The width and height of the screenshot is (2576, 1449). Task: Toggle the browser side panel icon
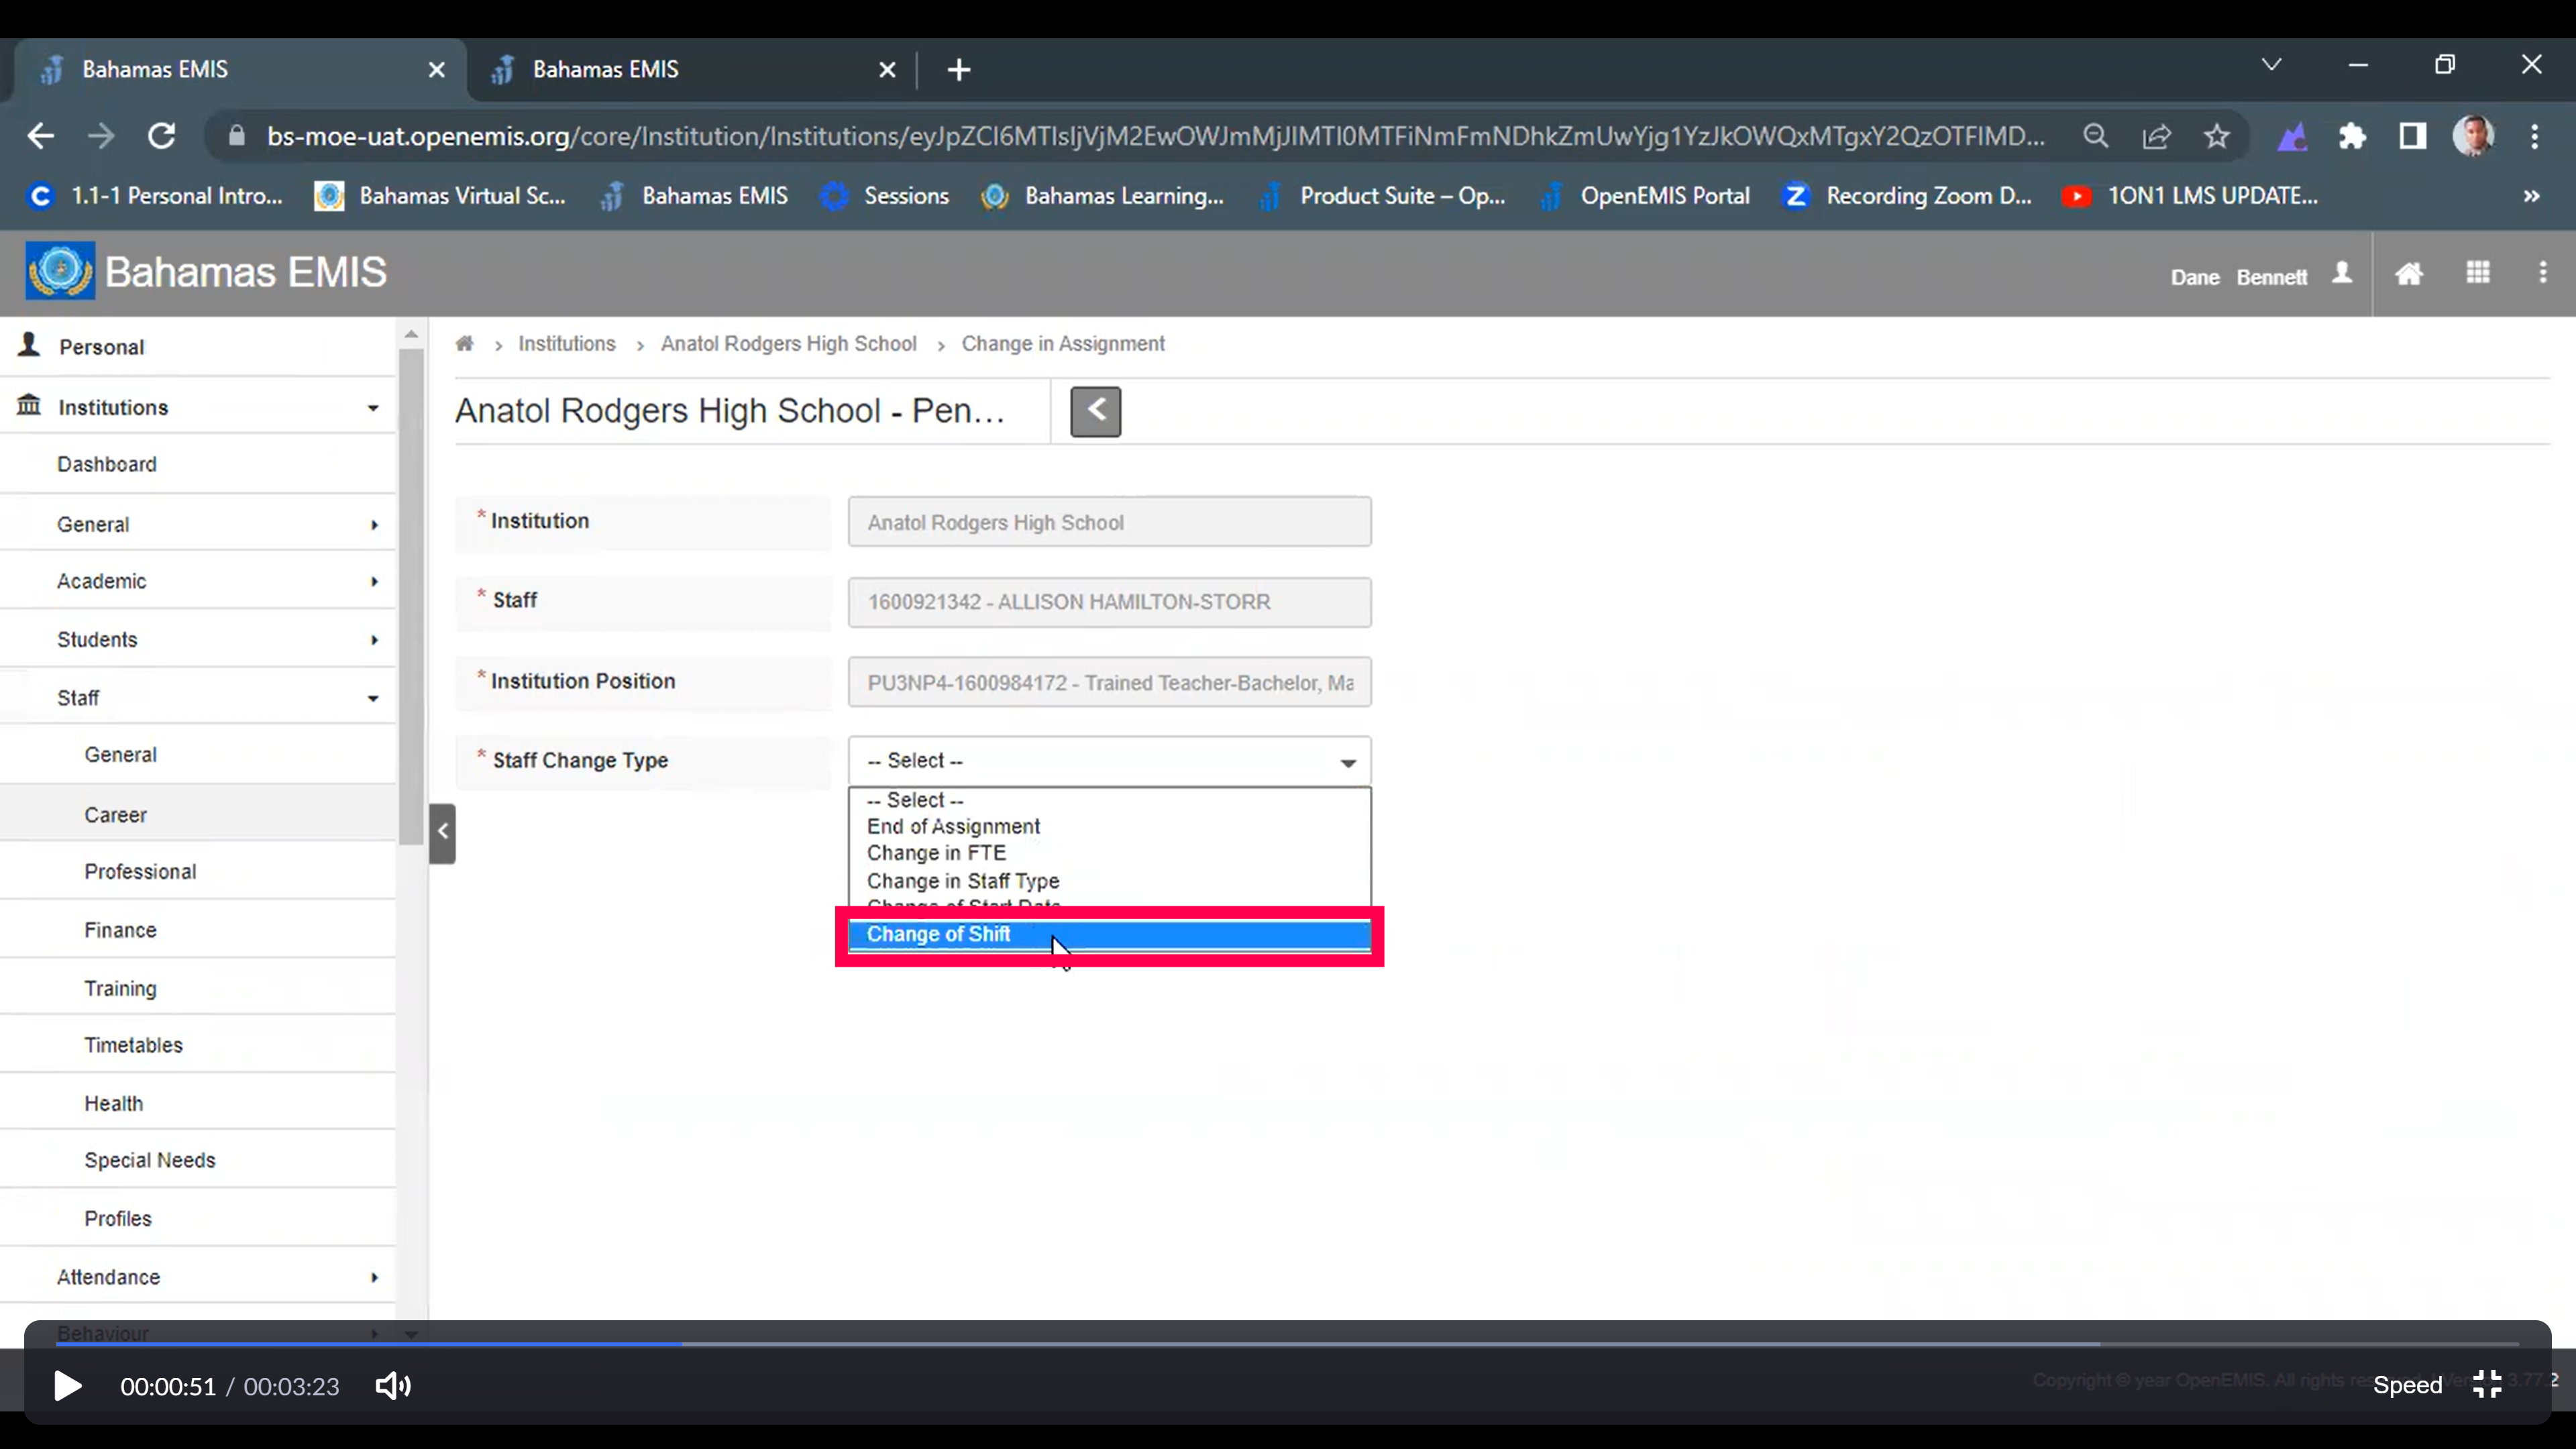2413,136
